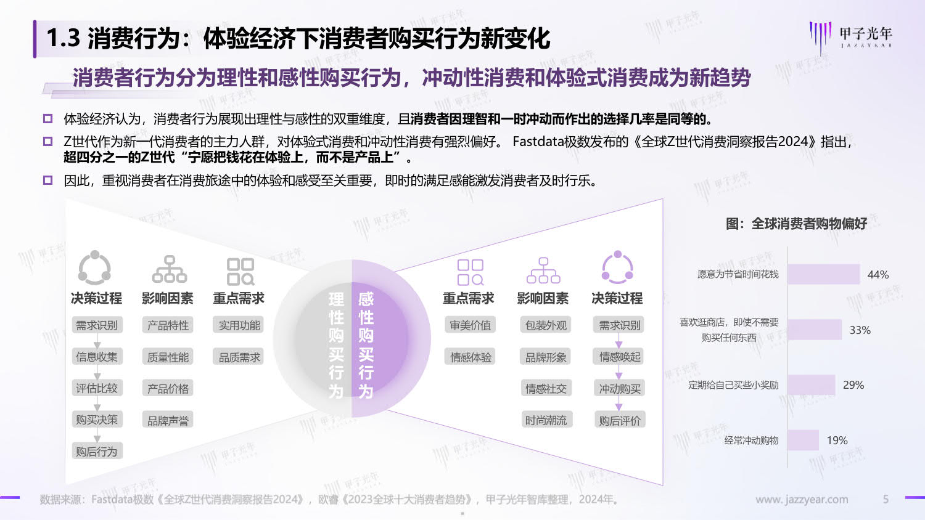This screenshot has width=925, height=520.
Task: Click the gray grid-search icon above 重点需求
Action: (x=240, y=271)
